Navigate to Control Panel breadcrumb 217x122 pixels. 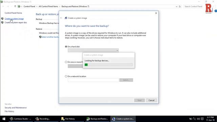click(x=29, y=6)
